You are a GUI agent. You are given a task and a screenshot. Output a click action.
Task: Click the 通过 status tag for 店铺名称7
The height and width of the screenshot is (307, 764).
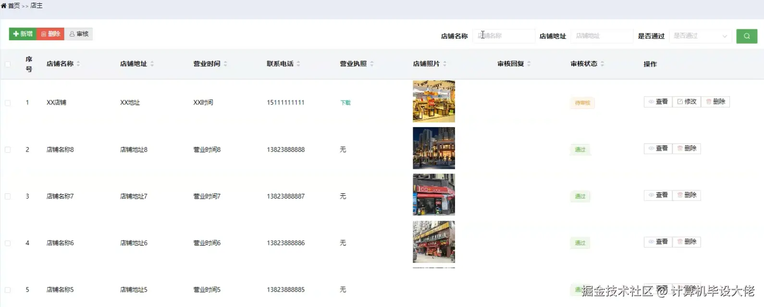[x=580, y=196]
